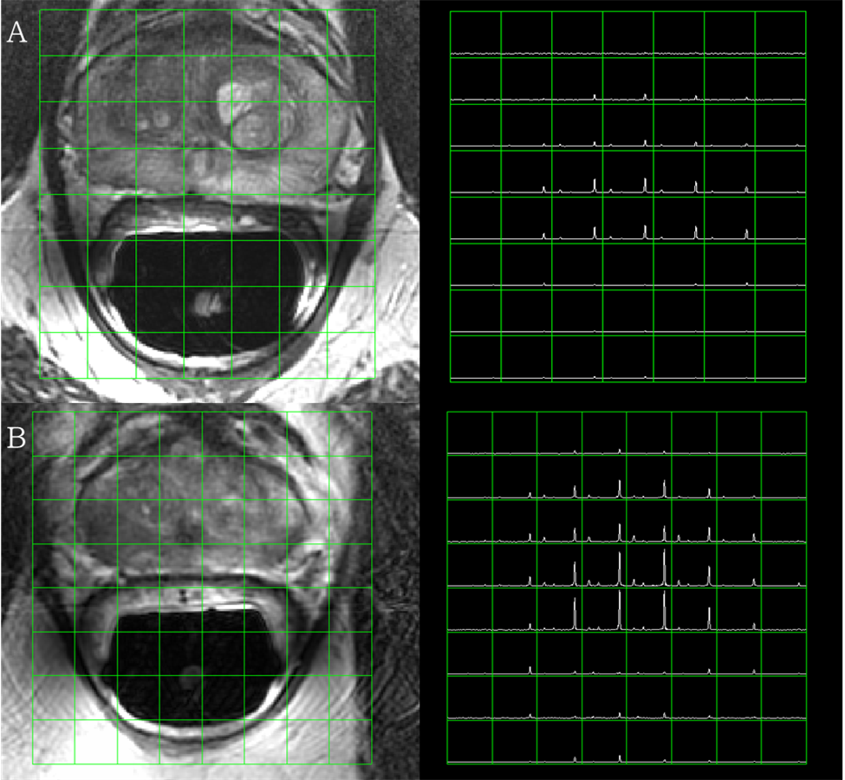The image size is (845, 780).
Task: Click top-right voxel on MRI image A
Action: [351, 33]
